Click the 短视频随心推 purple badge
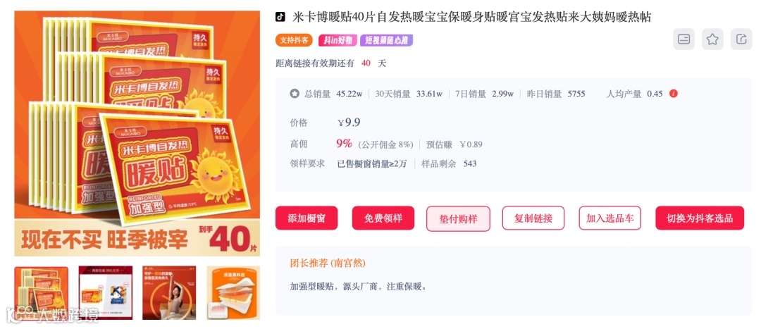The height and width of the screenshot is (329, 761). (386, 40)
